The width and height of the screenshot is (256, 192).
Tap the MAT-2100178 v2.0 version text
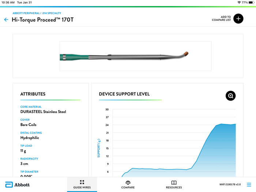click(x=230, y=184)
